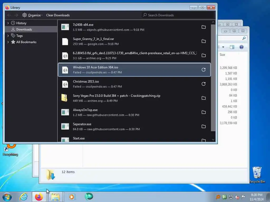
Task: Expand the Tags tree node
Action: coord(8,36)
